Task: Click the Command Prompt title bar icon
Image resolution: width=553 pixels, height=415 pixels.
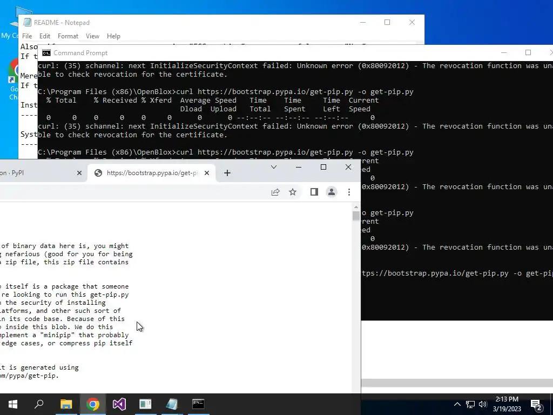Action: coord(46,53)
